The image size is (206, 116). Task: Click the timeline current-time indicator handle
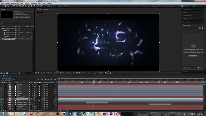tap(93, 80)
